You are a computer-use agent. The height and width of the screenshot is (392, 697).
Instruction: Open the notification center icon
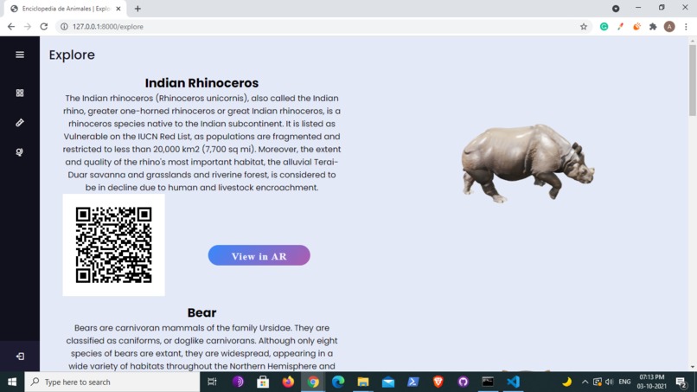pos(681,382)
